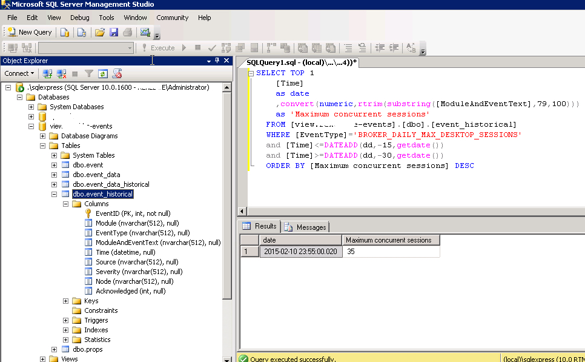Image resolution: width=585 pixels, height=362 pixels.
Task: Click the result cell showing 35
Action: point(391,252)
